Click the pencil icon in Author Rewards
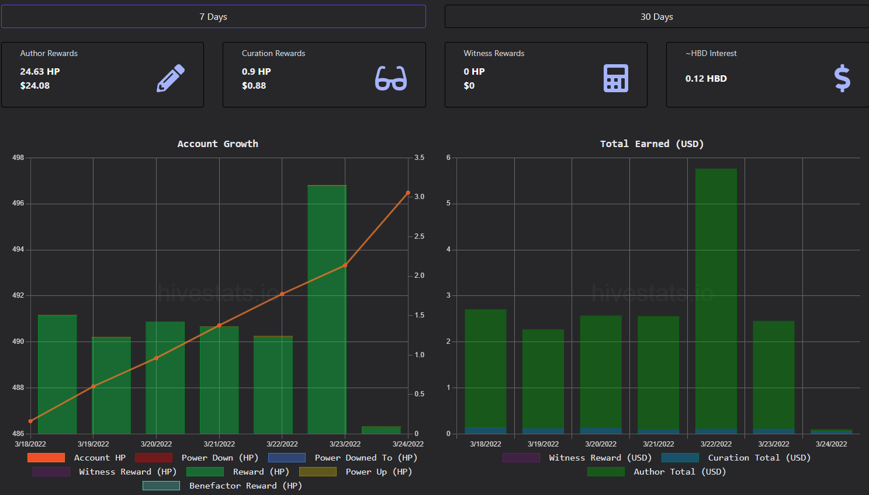The image size is (869, 495). click(x=171, y=78)
